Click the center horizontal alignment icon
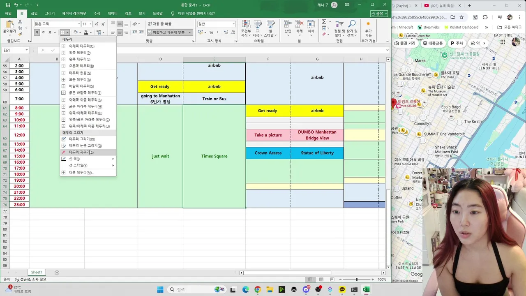 [120, 32]
